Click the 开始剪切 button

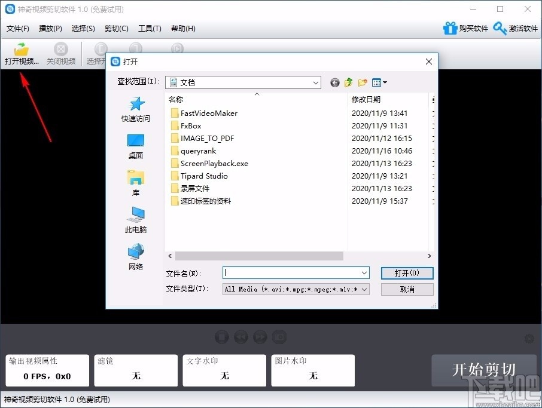483,370
